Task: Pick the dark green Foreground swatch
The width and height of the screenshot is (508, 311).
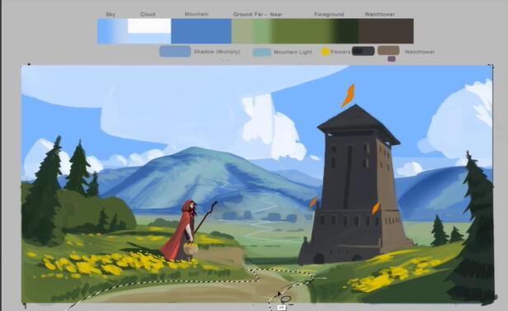Action: click(346, 31)
